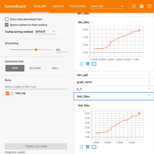Open Tooltip sorting method dropdown
The height and width of the screenshot is (154, 154).
tap(46, 31)
